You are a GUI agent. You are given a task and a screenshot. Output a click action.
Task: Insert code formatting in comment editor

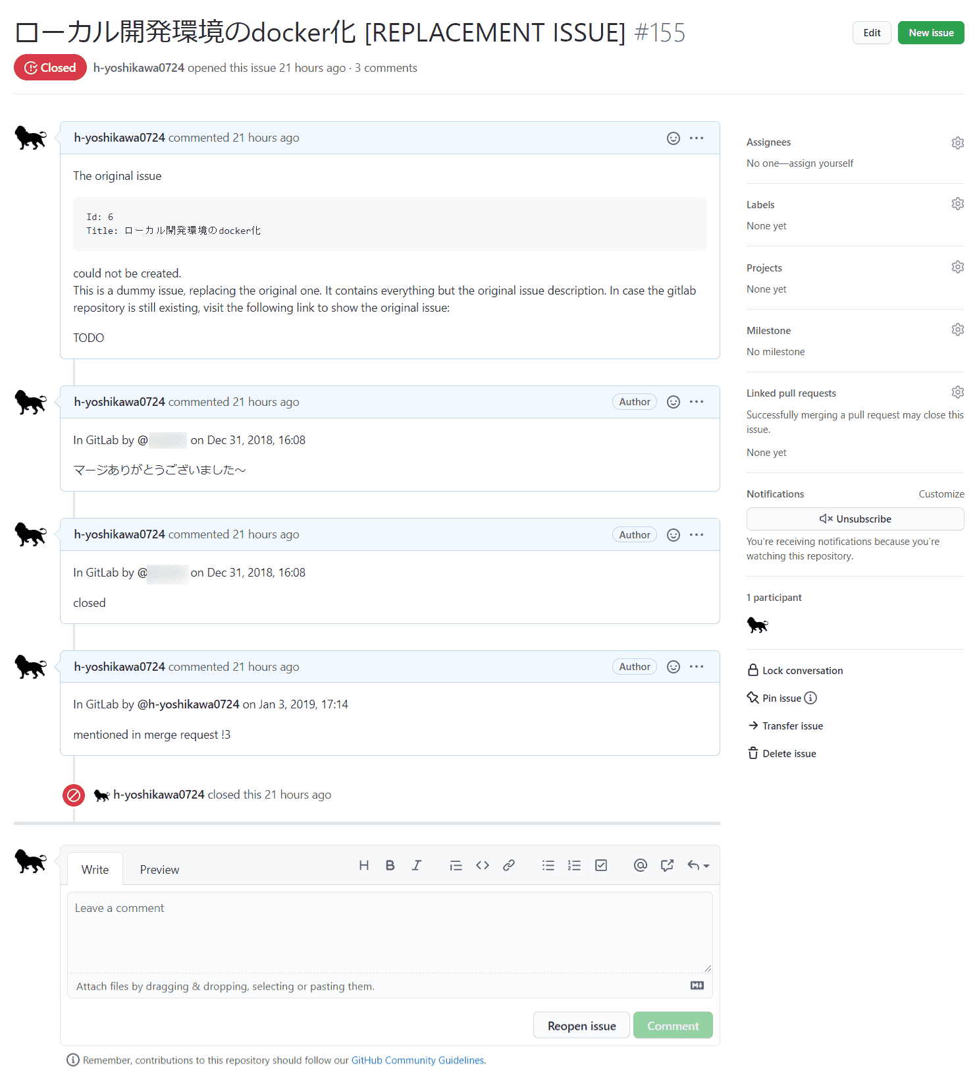click(x=482, y=865)
